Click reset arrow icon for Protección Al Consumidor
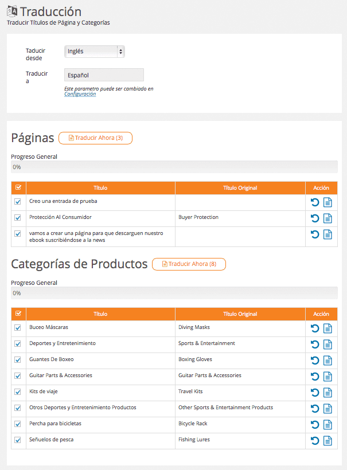The width and height of the screenshot is (347, 470). [314, 218]
